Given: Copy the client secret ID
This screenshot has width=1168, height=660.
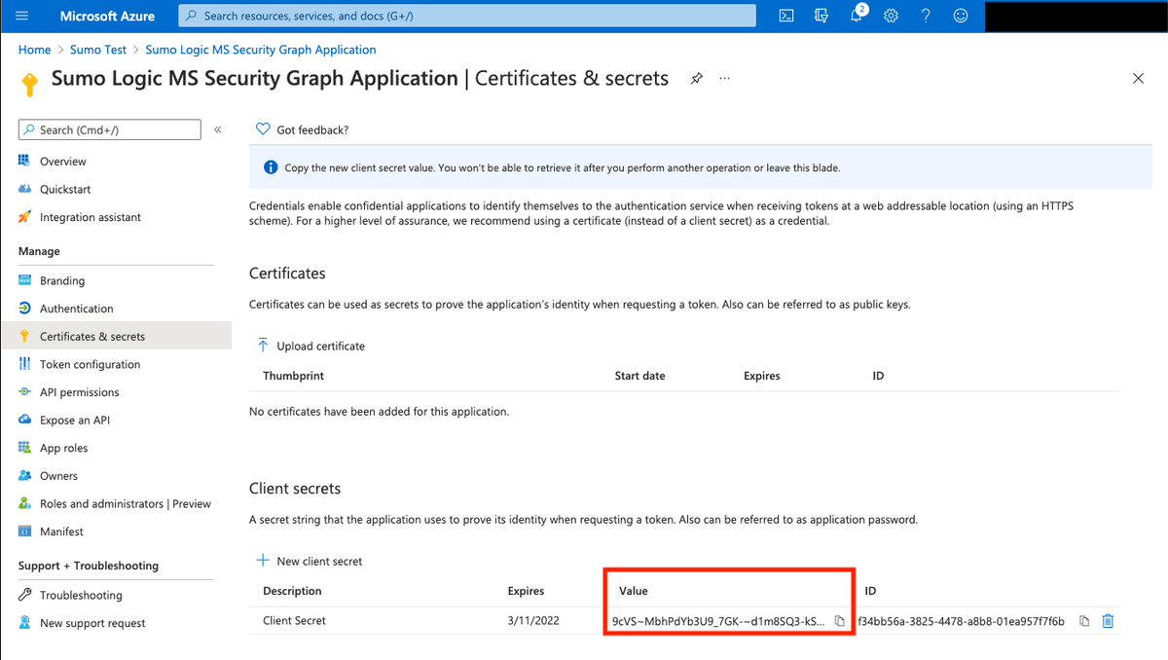Looking at the screenshot, I should click(x=1084, y=621).
